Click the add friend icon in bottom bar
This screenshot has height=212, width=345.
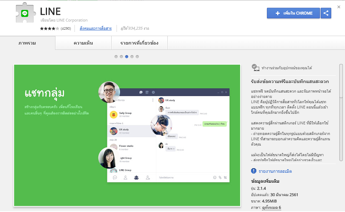[x=148, y=177]
